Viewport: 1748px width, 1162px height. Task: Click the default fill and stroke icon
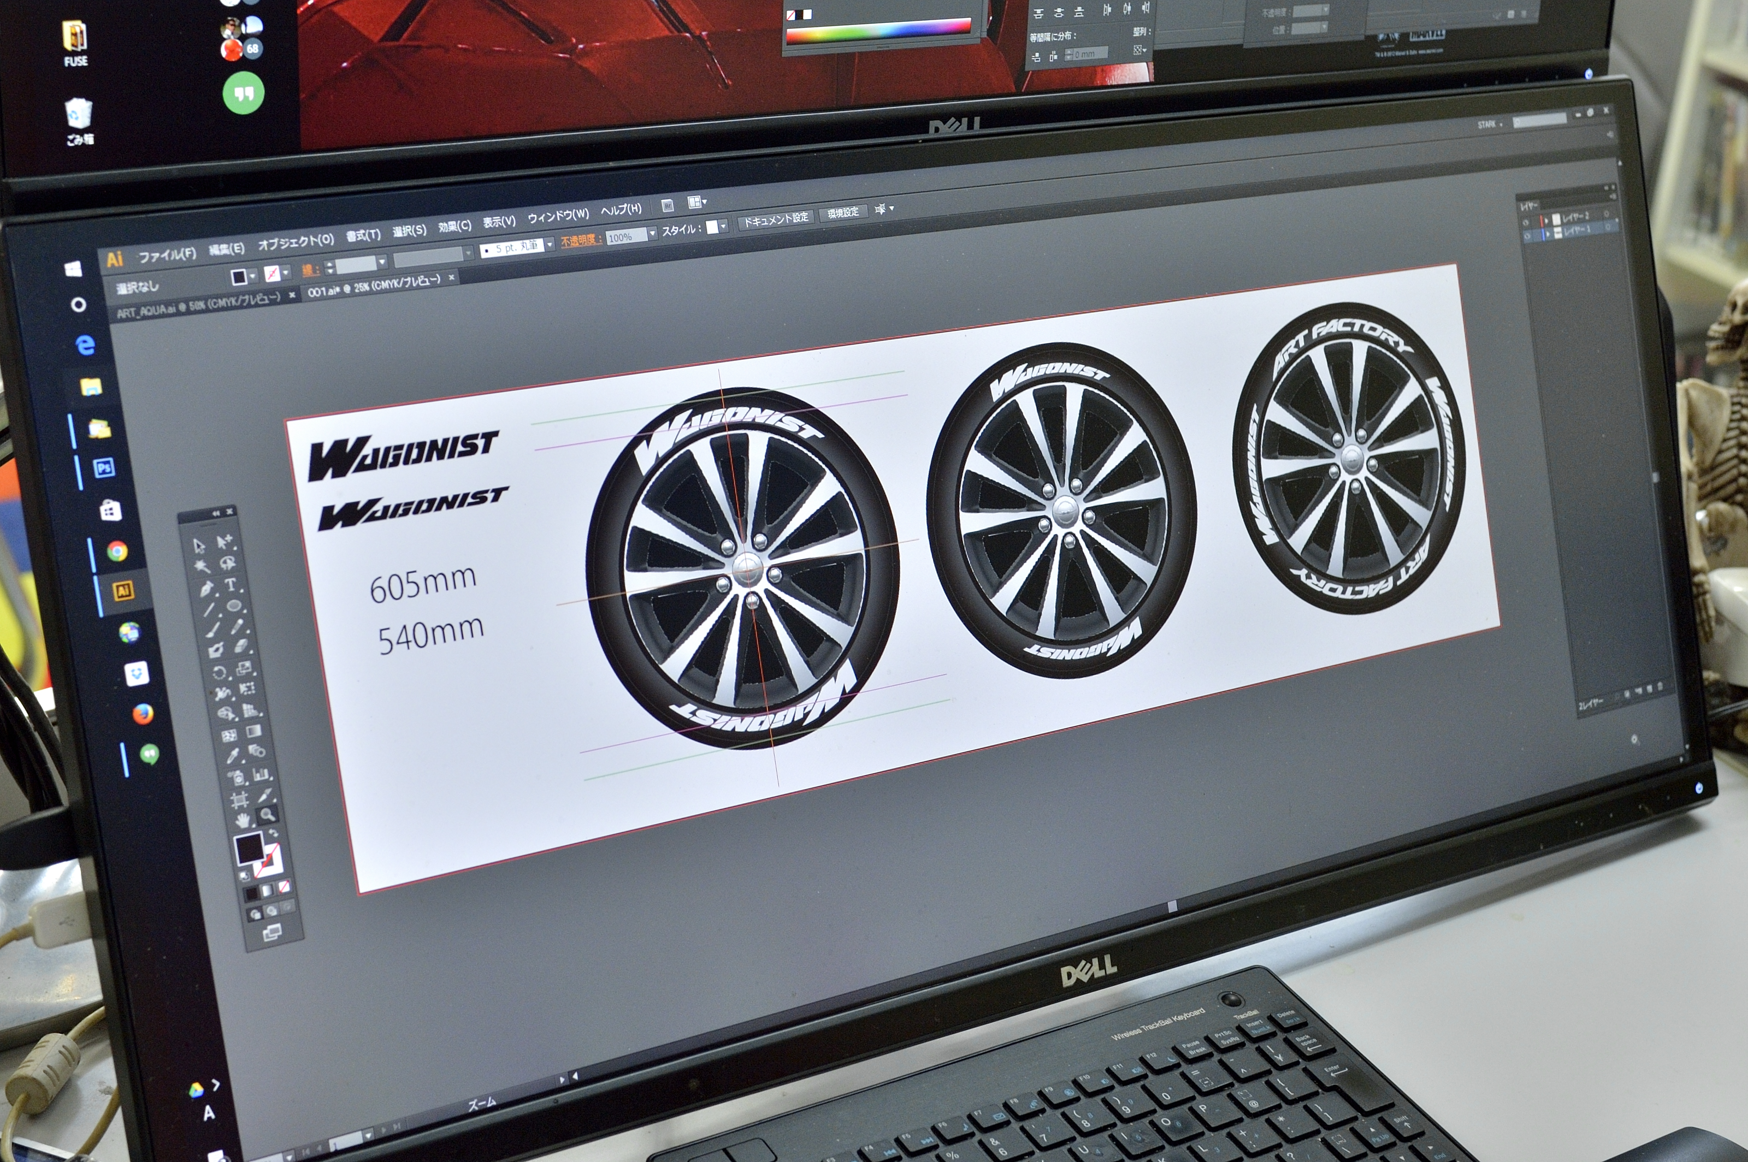point(245,877)
